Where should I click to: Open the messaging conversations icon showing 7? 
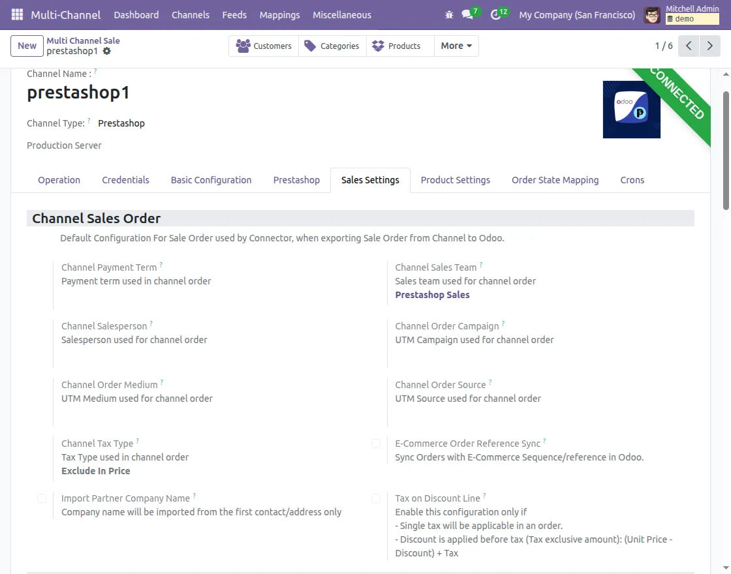tap(467, 14)
